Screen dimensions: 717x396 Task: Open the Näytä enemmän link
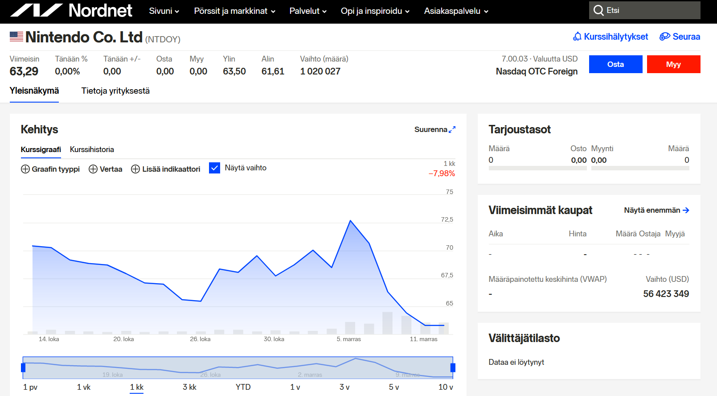pyautogui.click(x=656, y=210)
